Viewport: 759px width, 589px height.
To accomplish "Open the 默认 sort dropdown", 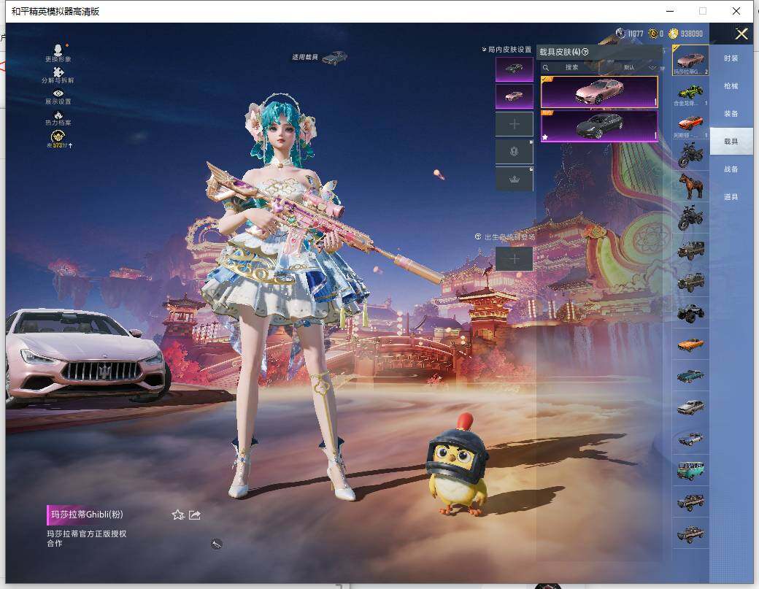I will tap(639, 67).
